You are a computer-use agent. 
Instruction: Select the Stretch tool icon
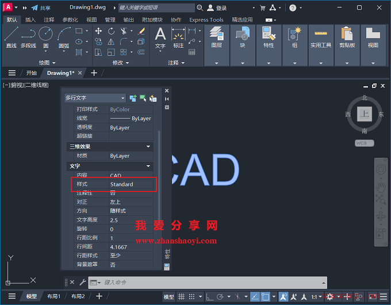[98, 52]
